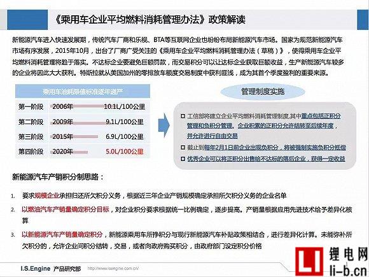Click the square bullet before 工信部将建立
This screenshot has height=277, width=369.
[183, 116]
